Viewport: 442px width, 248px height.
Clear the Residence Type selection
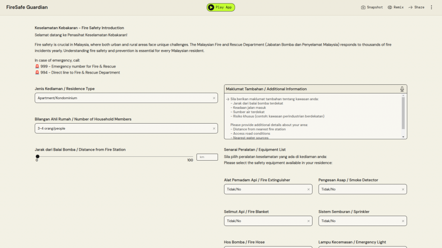point(214,98)
